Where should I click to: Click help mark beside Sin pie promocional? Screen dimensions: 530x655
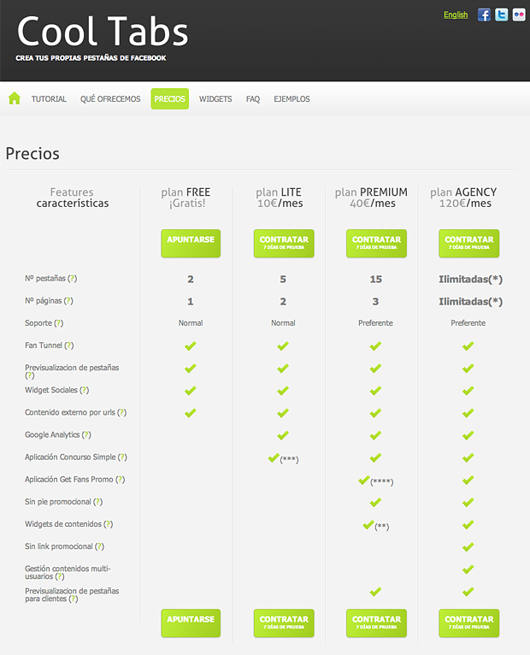click(x=97, y=502)
